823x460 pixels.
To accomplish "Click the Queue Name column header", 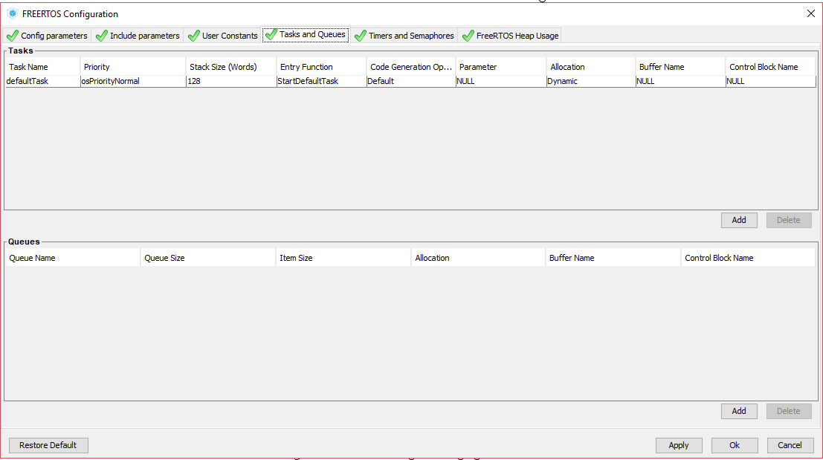I will point(72,258).
